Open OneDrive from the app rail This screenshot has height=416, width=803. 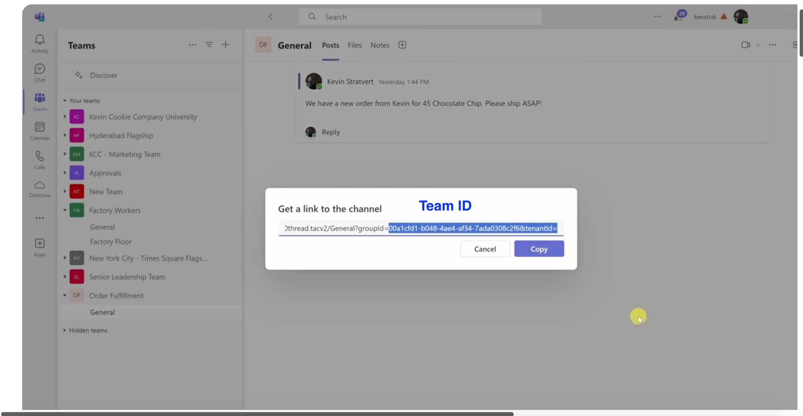pos(40,189)
